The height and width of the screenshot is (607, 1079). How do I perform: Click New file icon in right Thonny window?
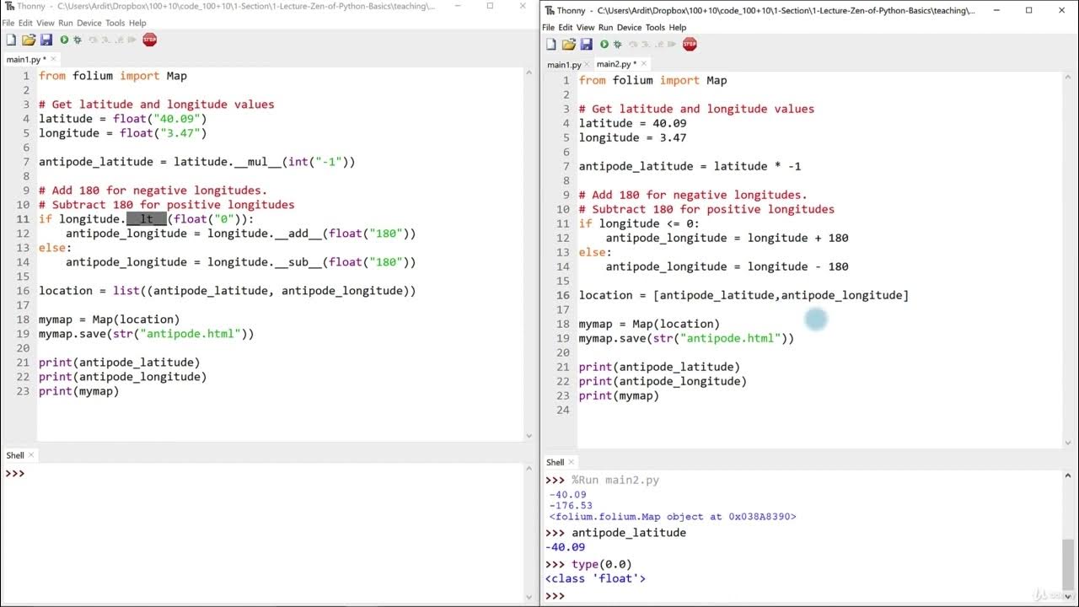[x=551, y=44]
